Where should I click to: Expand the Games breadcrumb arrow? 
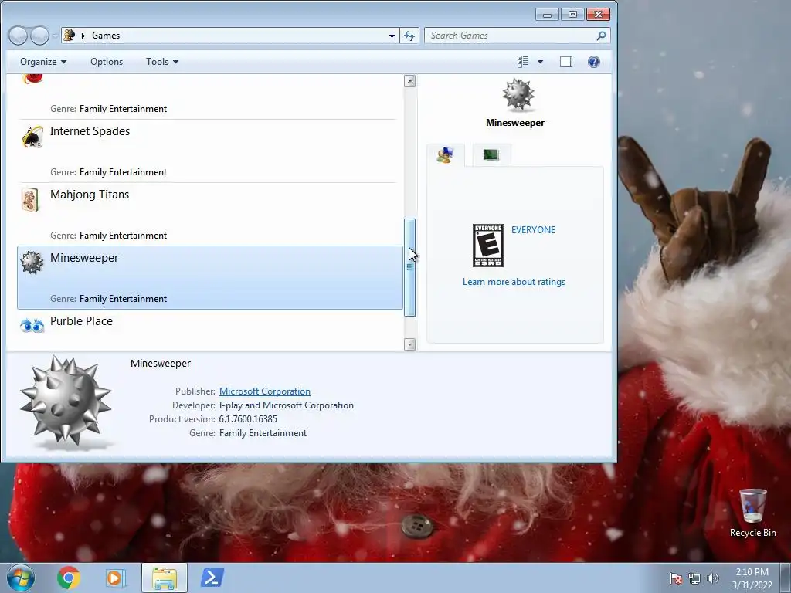coord(83,36)
